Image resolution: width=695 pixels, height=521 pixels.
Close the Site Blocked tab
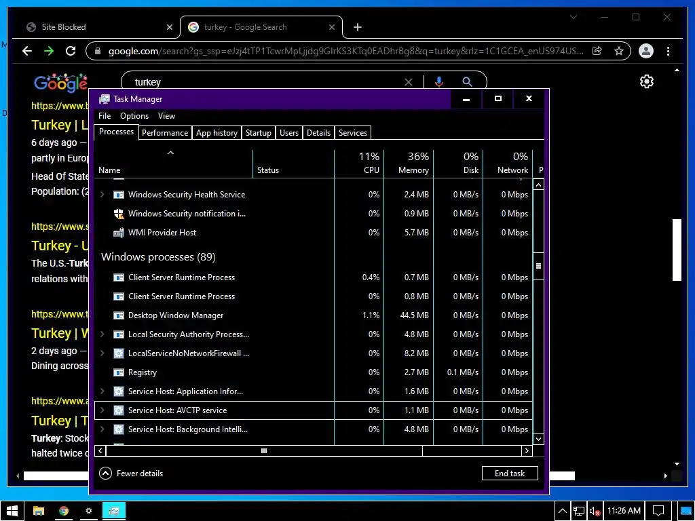point(169,27)
